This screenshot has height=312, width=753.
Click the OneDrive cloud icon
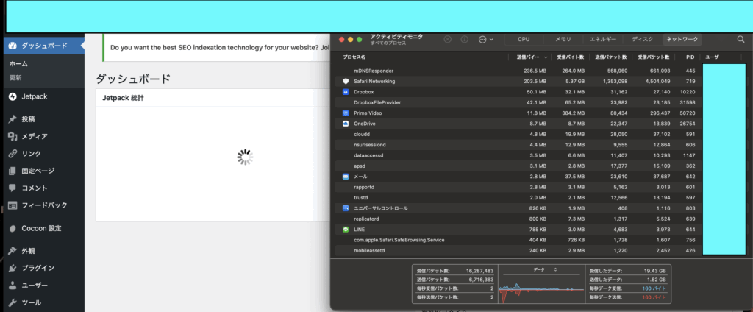coord(346,124)
